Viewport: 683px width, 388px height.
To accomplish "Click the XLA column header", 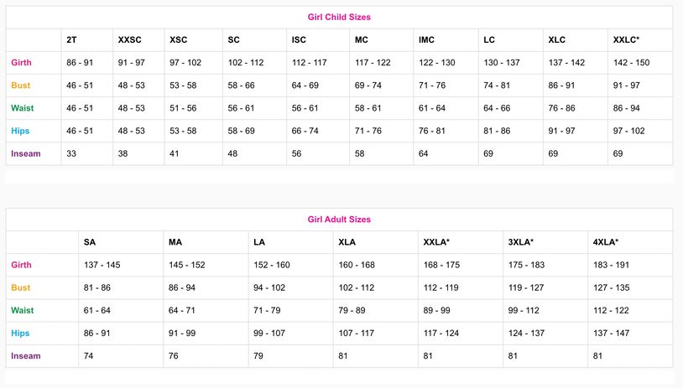I will (x=347, y=242).
